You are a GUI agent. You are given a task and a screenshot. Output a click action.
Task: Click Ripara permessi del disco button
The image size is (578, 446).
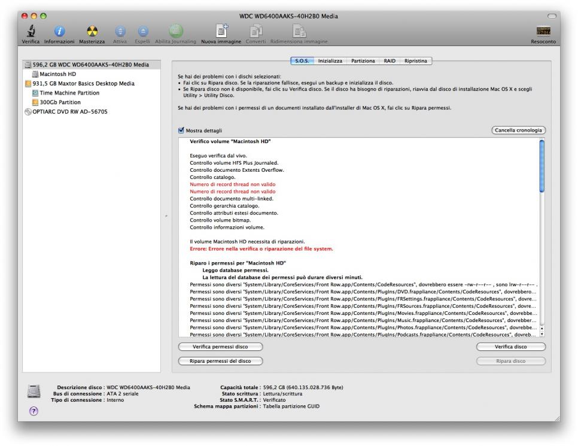click(220, 361)
